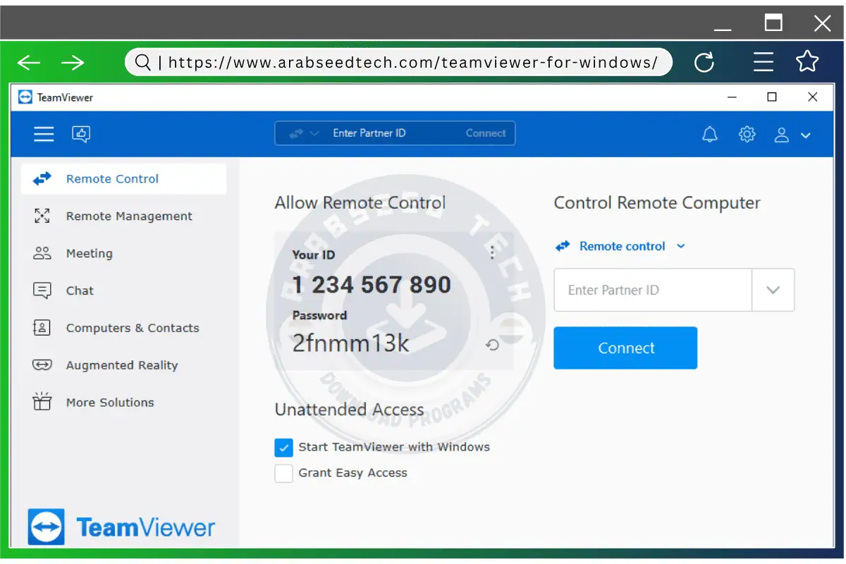Viewport: 846px width, 564px height.
Task: Toggle the hamburger menu
Action: [44, 134]
